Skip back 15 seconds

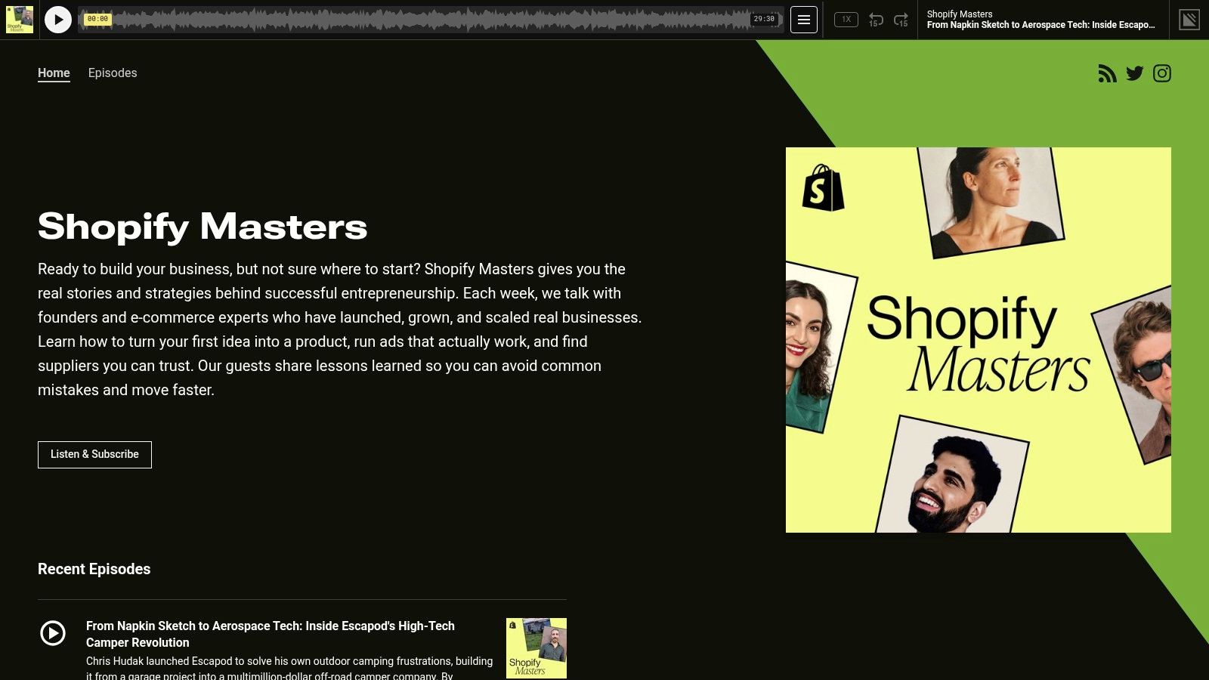(876, 20)
